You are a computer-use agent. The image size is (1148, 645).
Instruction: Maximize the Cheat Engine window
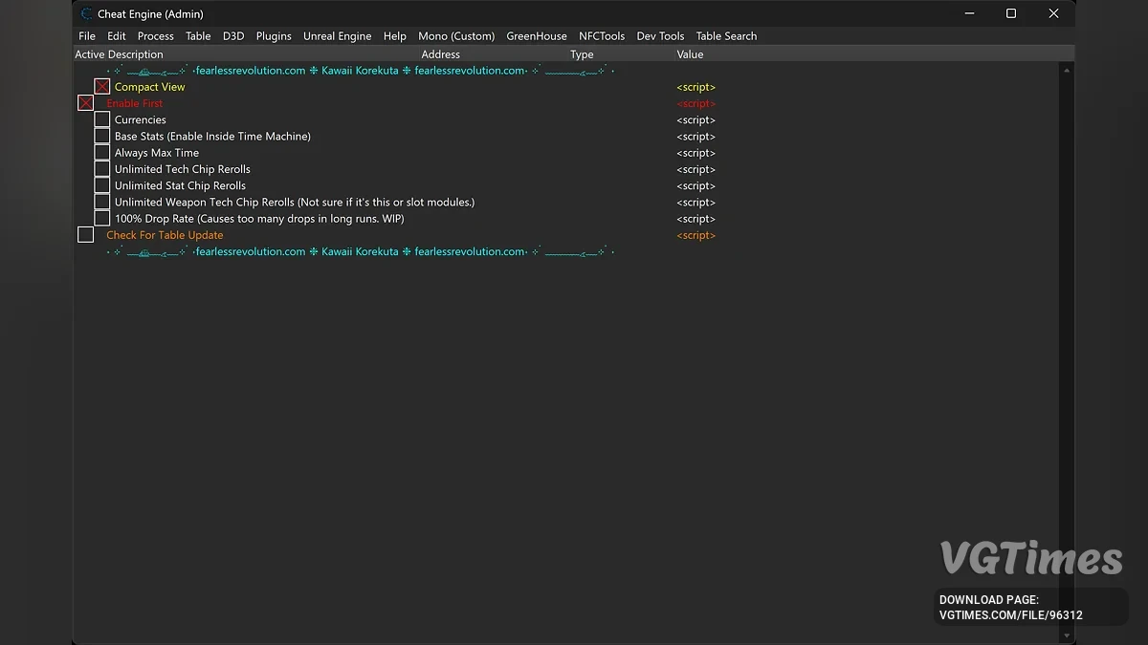(1011, 13)
